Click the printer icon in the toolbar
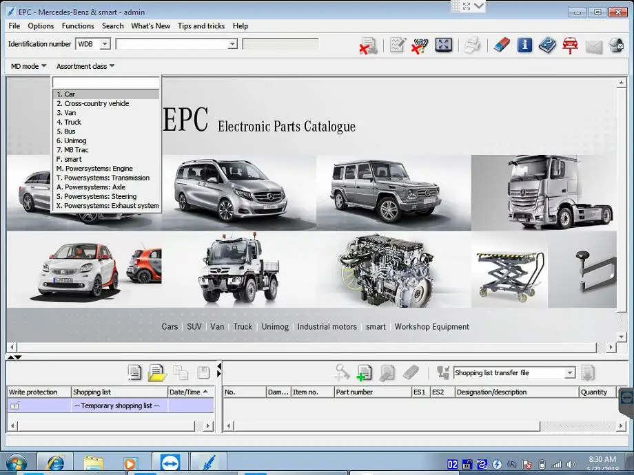The width and height of the screenshot is (634, 475). click(x=472, y=45)
